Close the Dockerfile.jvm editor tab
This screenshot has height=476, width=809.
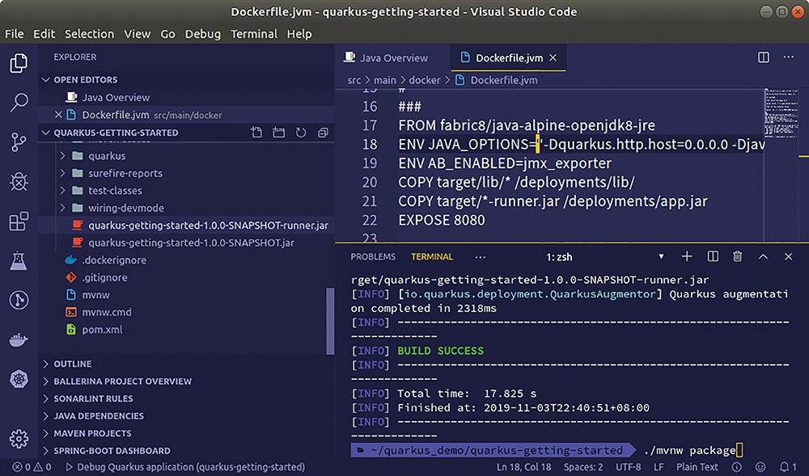click(553, 57)
